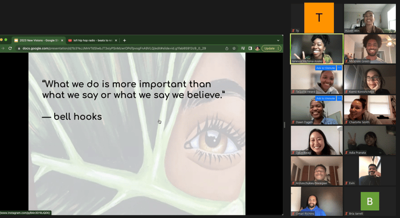
Task: Click the Update button in Chrome
Action: [269, 48]
